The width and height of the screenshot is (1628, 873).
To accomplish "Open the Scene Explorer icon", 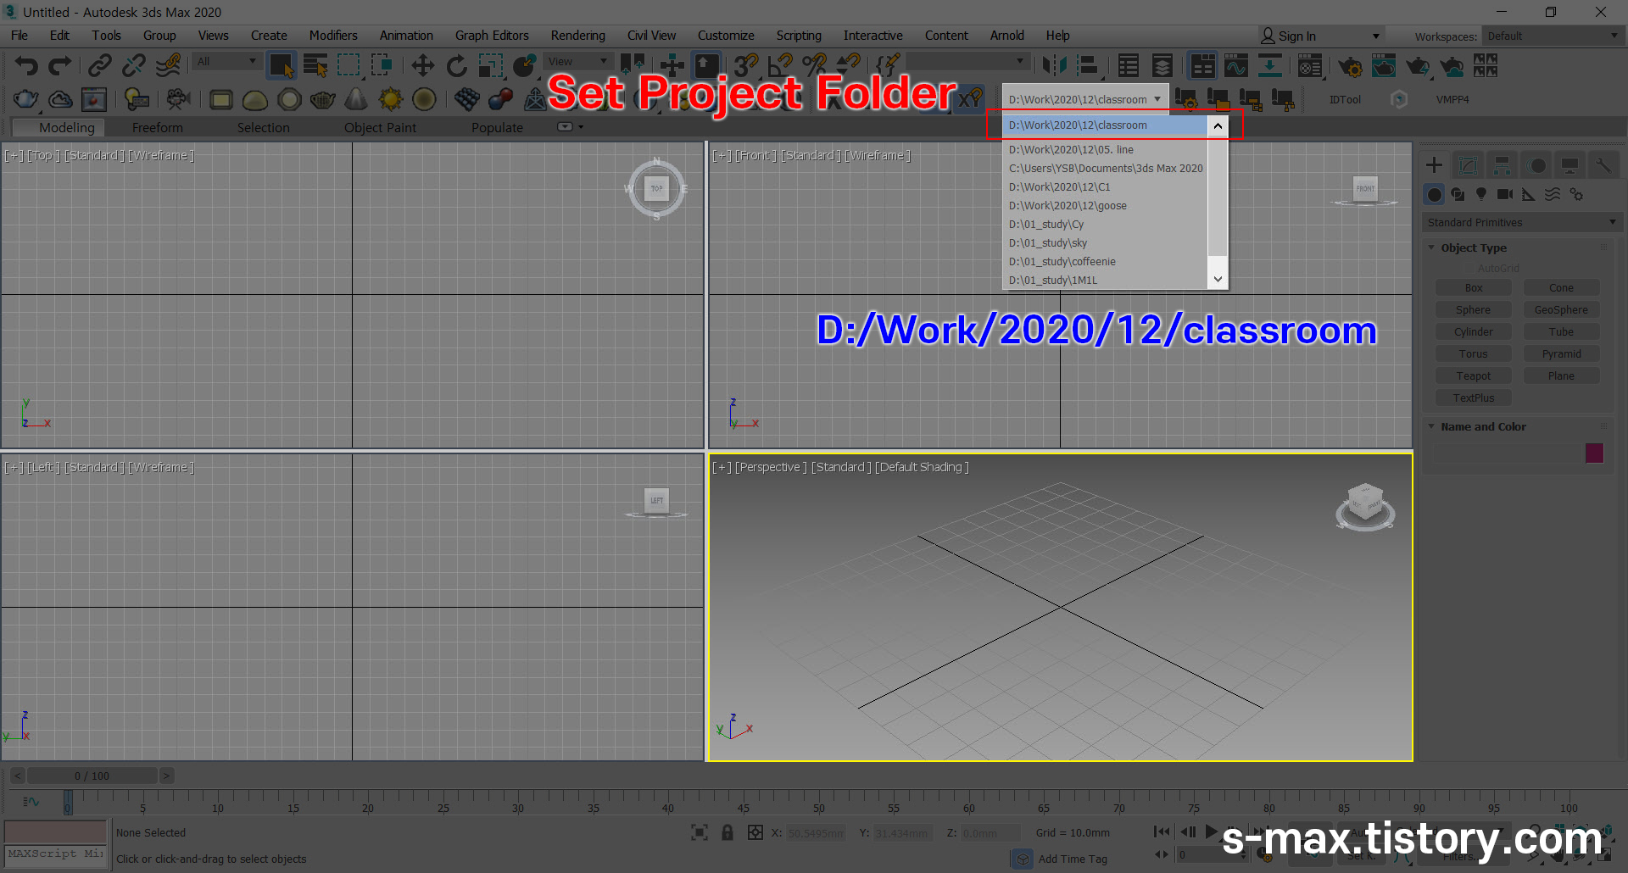I will pos(1129,65).
